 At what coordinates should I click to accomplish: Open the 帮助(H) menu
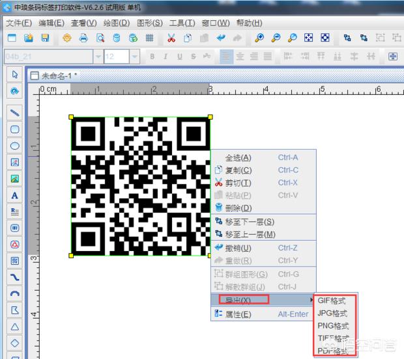pyautogui.click(x=249, y=23)
